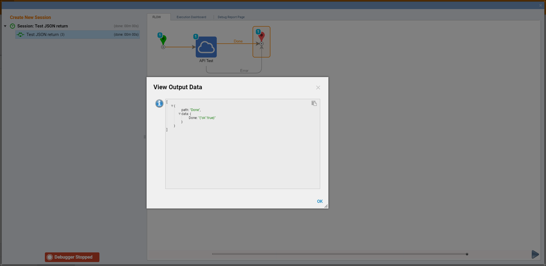Click Create New Session link
This screenshot has height=266, width=546.
30,18
